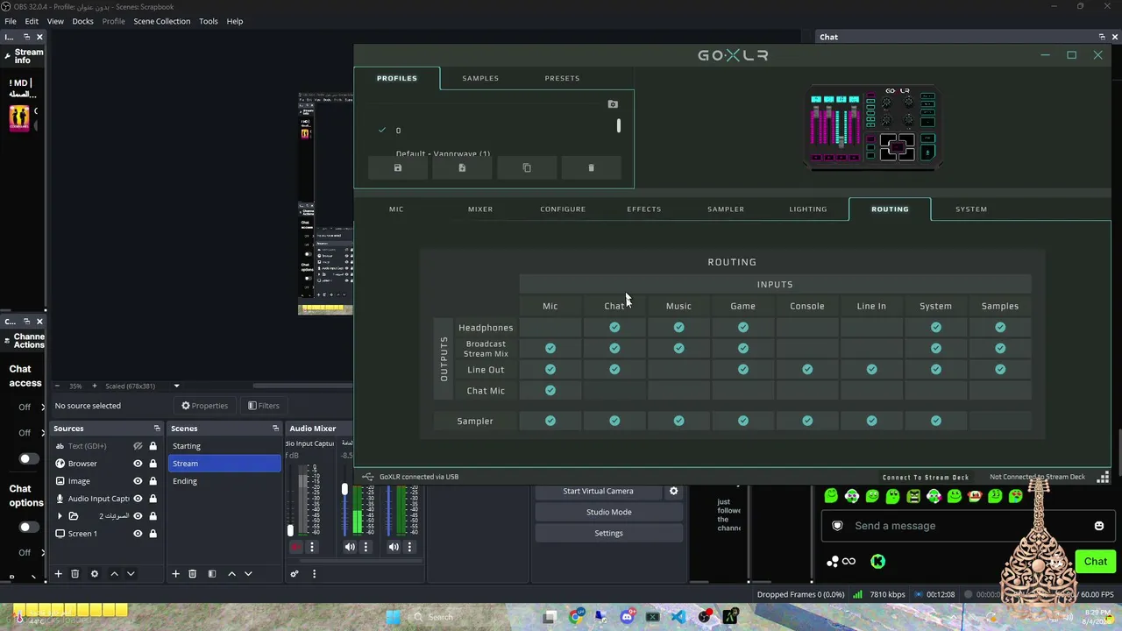Move the scene down

point(248,574)
